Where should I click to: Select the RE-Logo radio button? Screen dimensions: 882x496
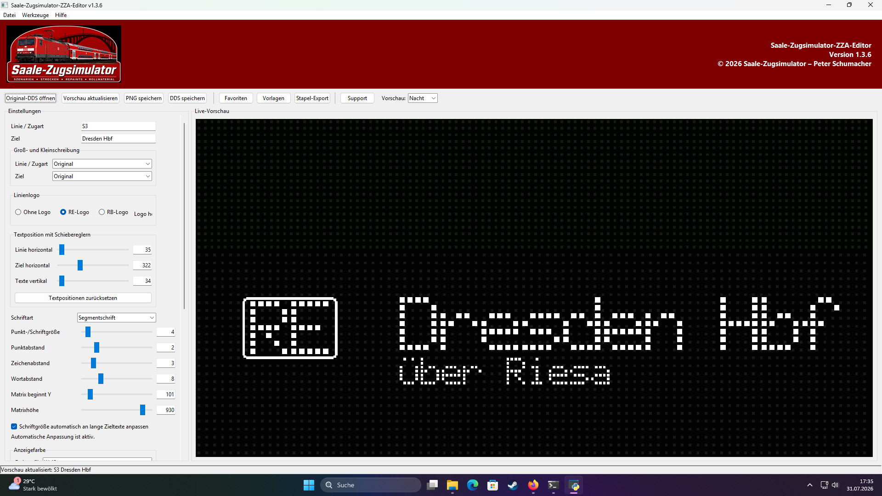pos(74,212)
